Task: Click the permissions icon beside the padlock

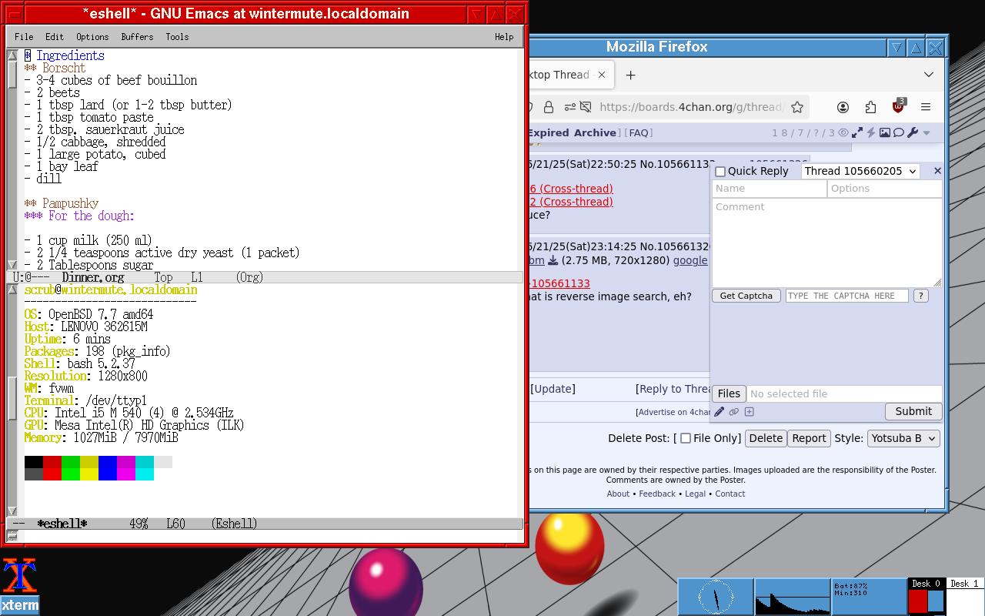Action: 570,107
